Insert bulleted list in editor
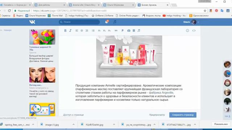 click(x=93, y=30)
